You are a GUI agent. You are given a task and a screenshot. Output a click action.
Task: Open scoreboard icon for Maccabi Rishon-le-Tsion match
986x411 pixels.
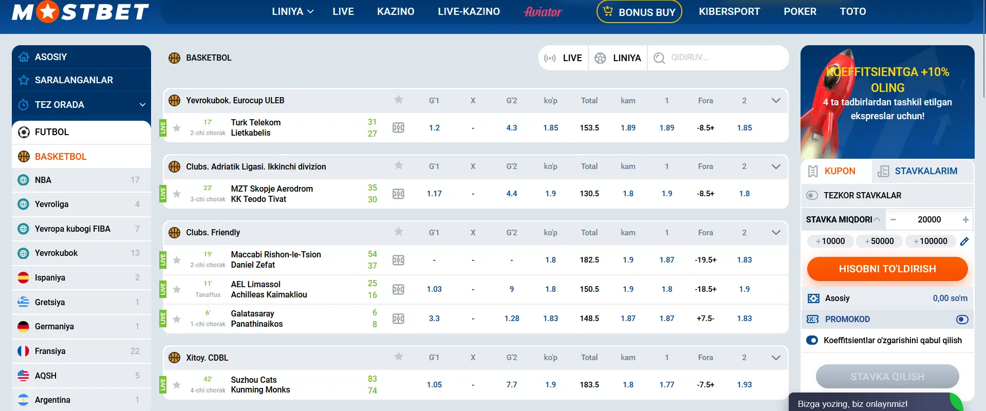pos(398,260)
